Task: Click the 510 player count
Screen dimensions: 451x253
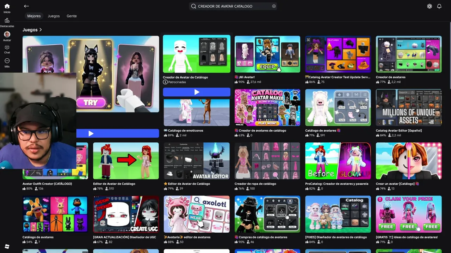Action: pyautogui.click(x=109, y=189)
